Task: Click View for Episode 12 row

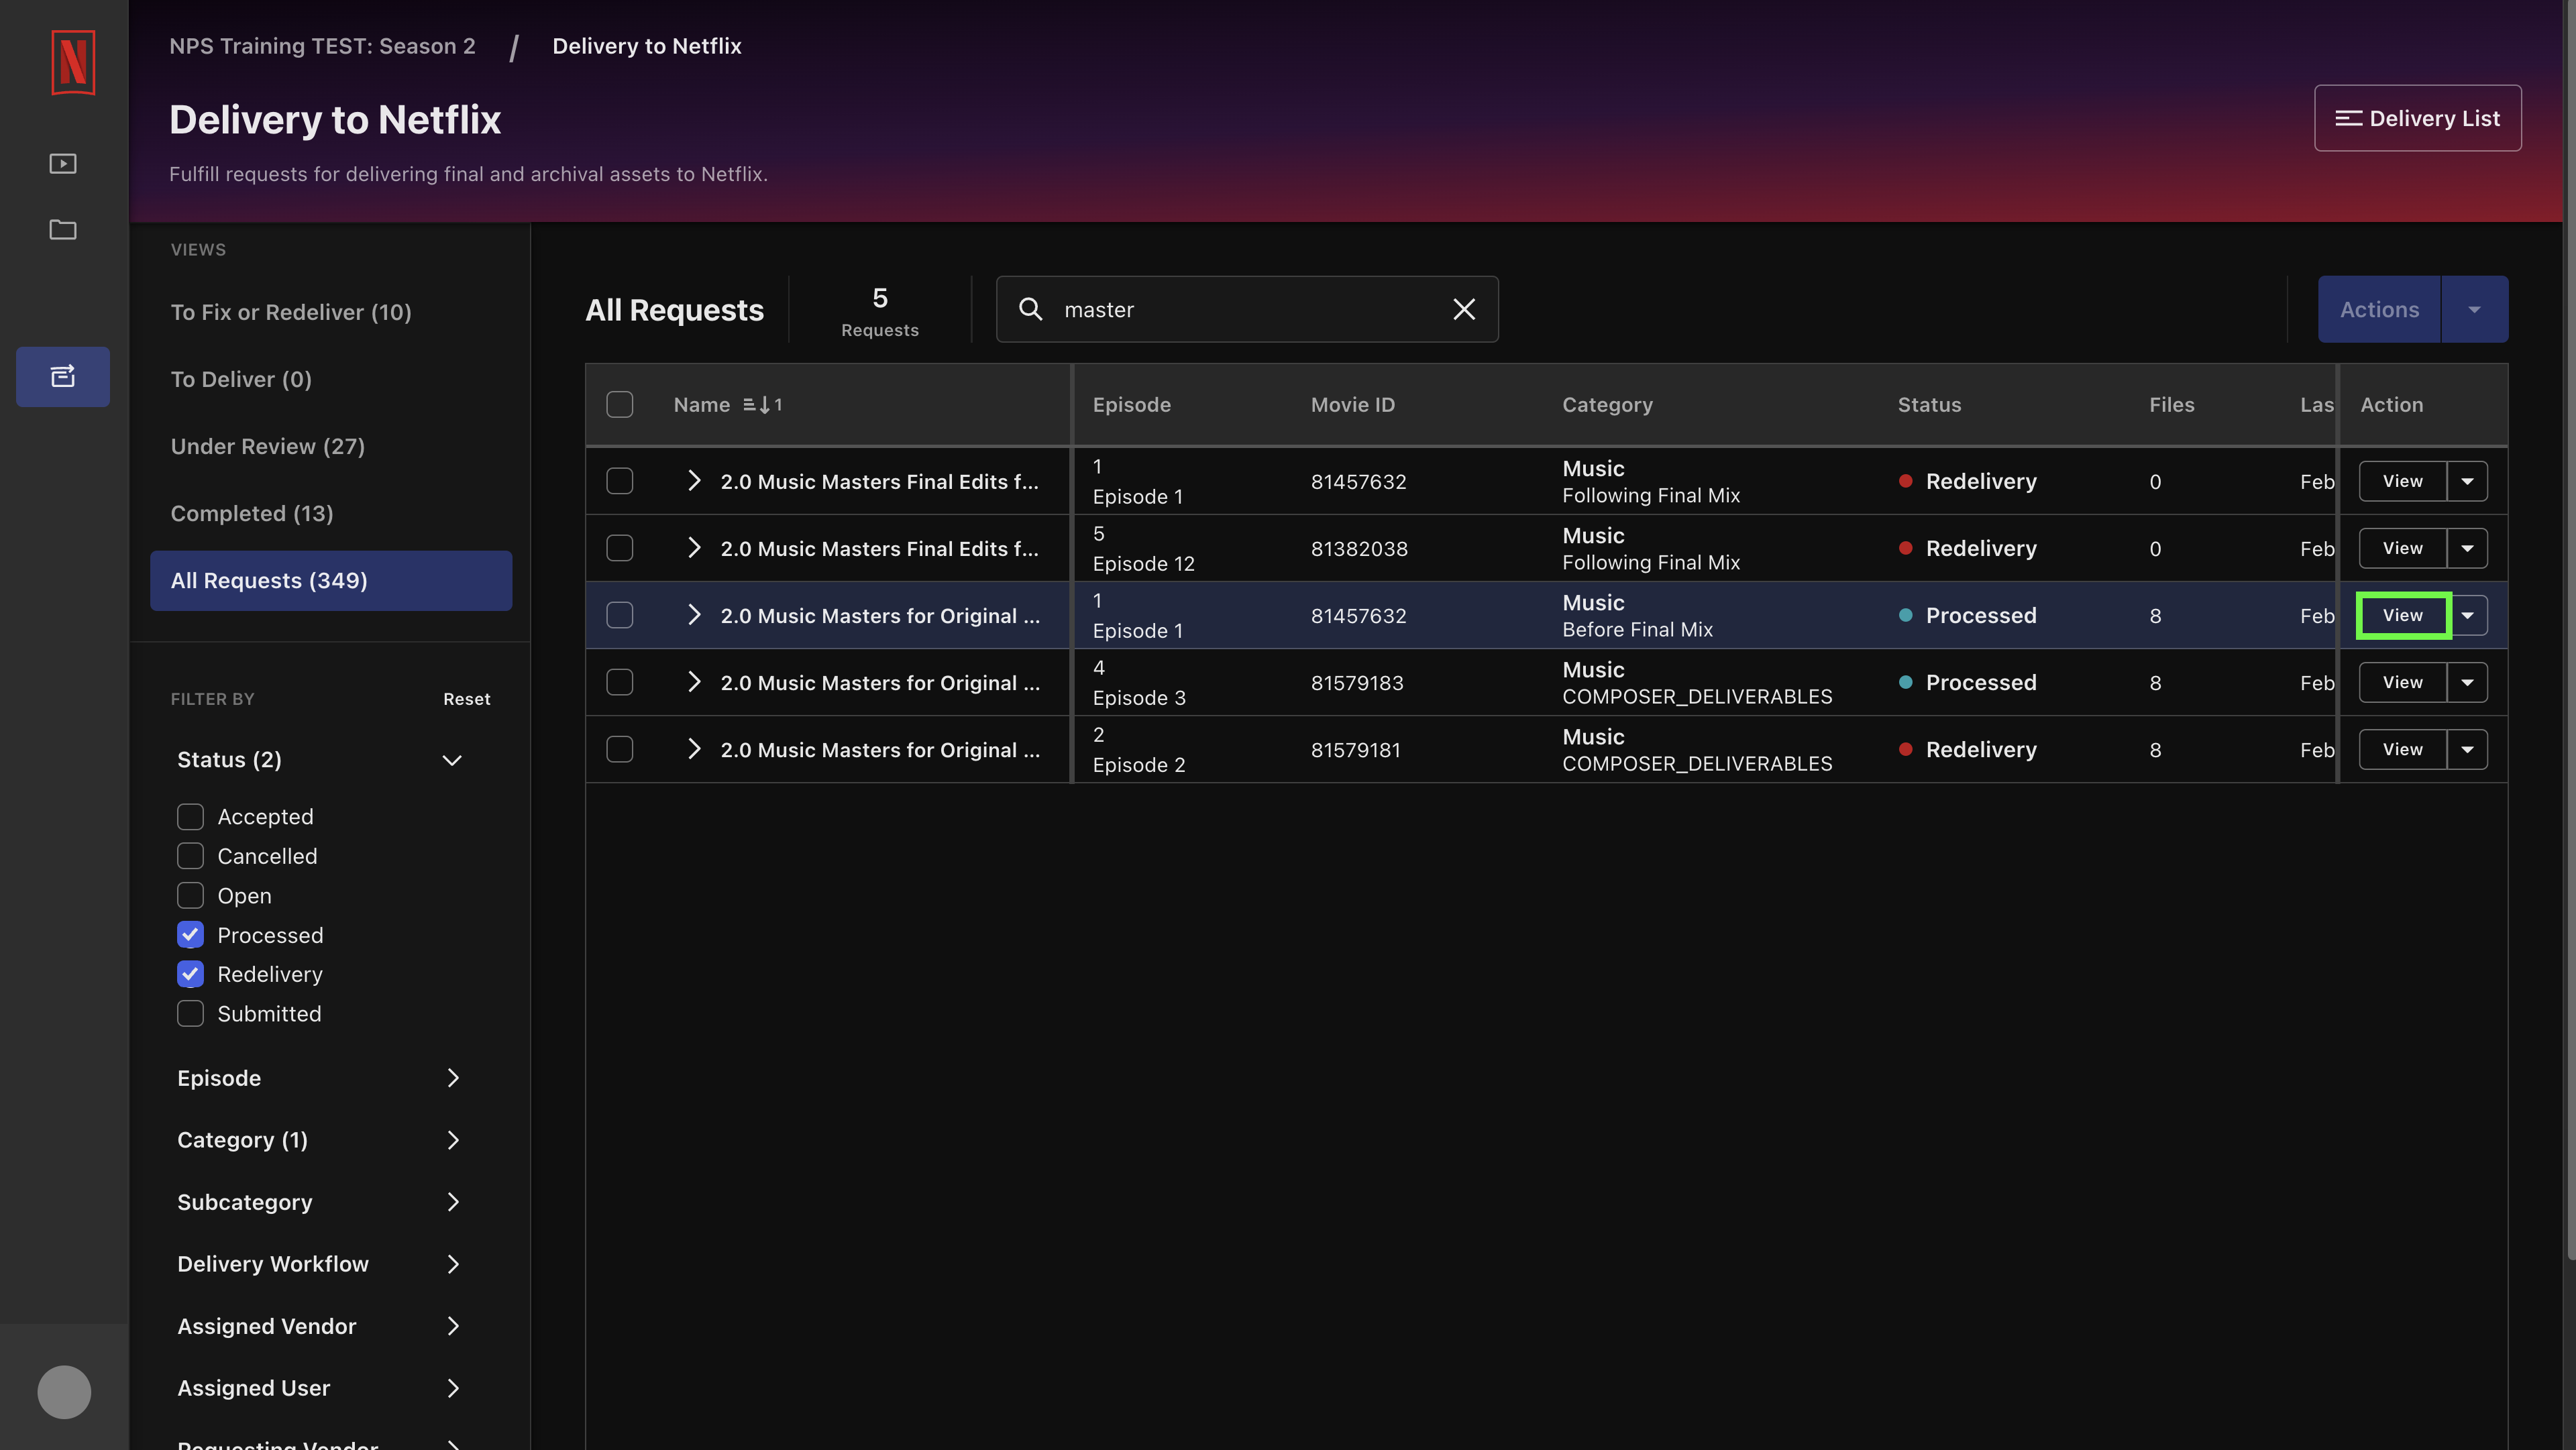Action: (x=2402, y=548)
